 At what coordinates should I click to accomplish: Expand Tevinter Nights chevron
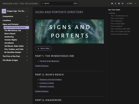(x=27, y=40)
